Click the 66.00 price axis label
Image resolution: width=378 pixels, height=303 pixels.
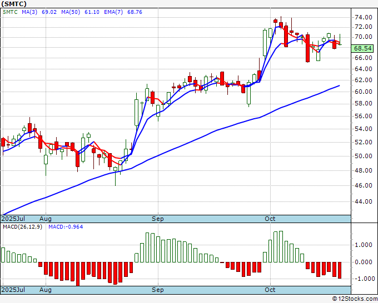click(x=364, y=58)
